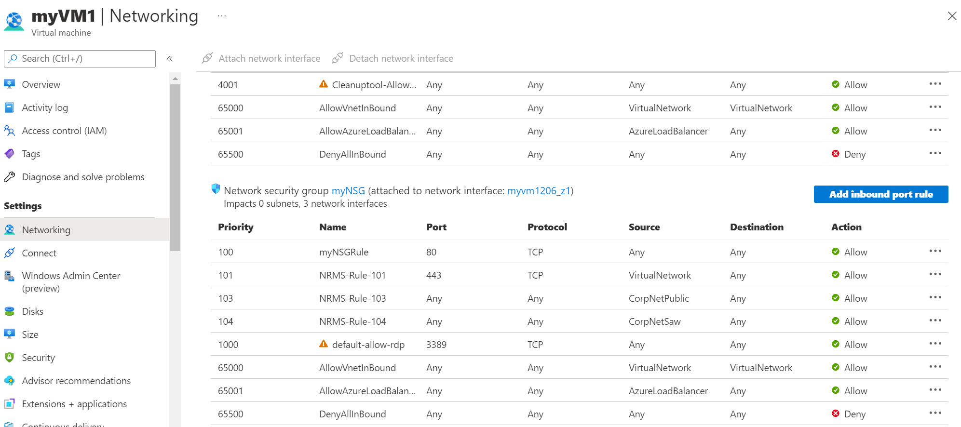Click the Extensions + applications icon
This screenshot has height=427, width=961.
click(9, 404)
